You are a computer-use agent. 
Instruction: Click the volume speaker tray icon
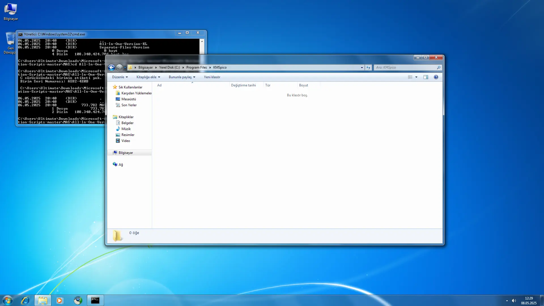point(514,301)
